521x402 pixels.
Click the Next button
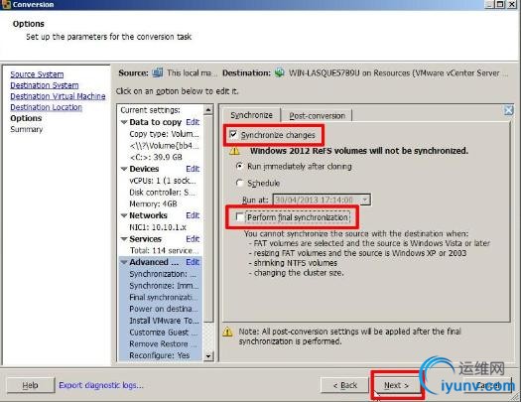click(396, 385)
